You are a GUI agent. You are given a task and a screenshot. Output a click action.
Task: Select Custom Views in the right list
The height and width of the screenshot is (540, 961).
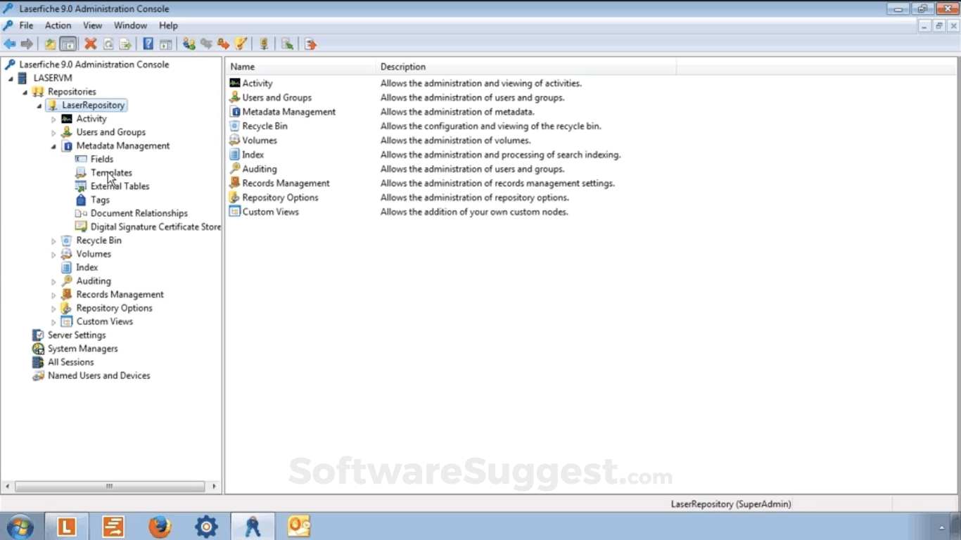tap(270, 212)
